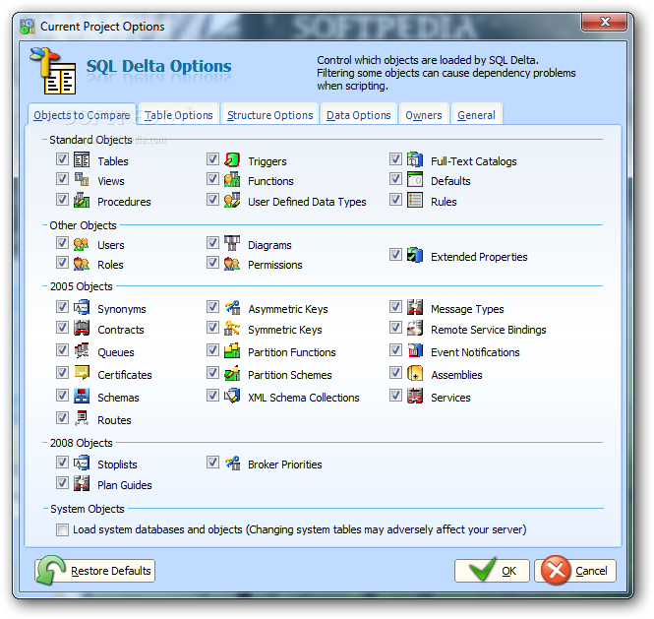Select the Objects to Compare tab
This screenshot has width=654, height=619.
click(x=82, y=115)
